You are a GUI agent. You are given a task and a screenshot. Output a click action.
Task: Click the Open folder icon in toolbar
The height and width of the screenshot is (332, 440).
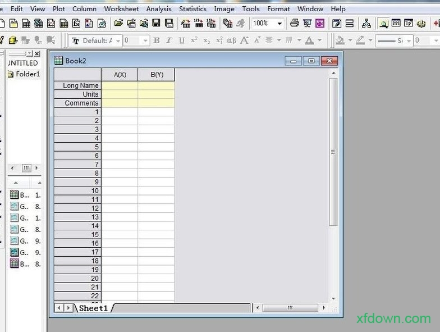pos(118,24)
